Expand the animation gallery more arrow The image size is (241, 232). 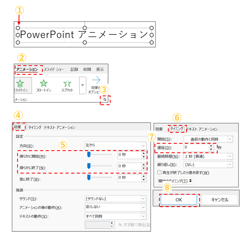coord(83,85)
